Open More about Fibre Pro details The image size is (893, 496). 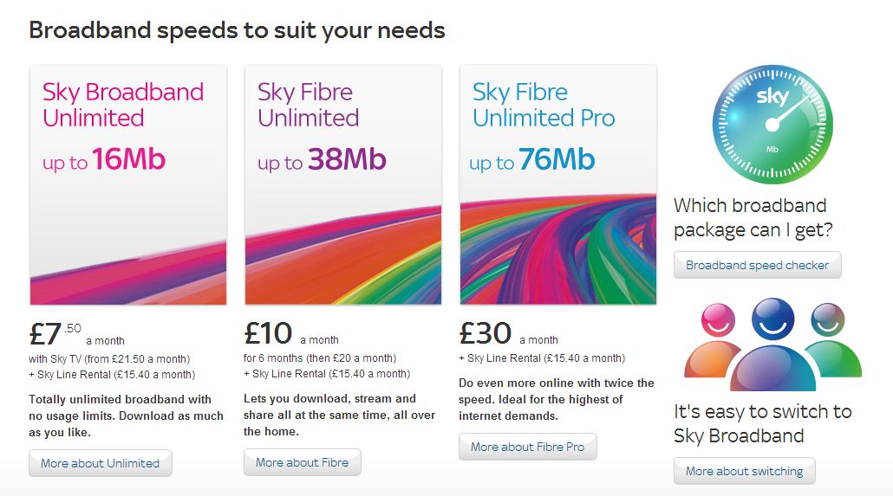pos(527,447)
